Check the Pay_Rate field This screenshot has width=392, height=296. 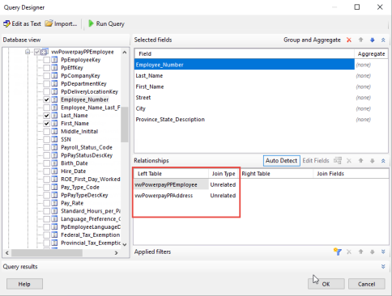[x=47, y=203]
